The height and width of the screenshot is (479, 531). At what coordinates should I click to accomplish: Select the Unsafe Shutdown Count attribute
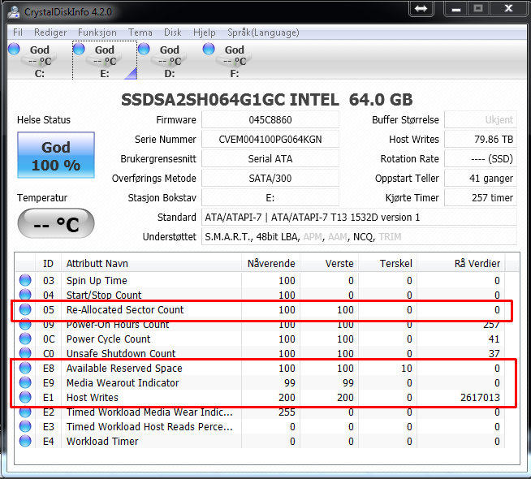pyautogui.click(x=121, y=353)
